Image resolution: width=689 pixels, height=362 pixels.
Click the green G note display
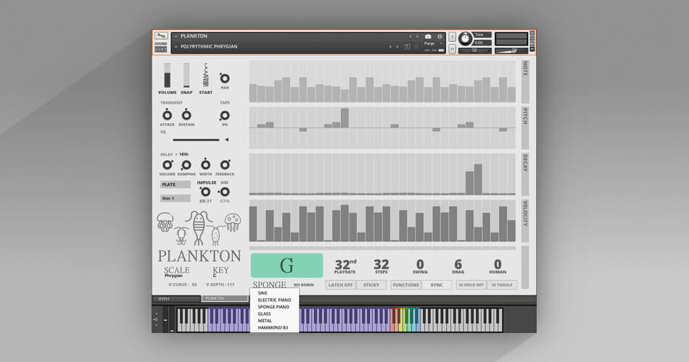286,266
